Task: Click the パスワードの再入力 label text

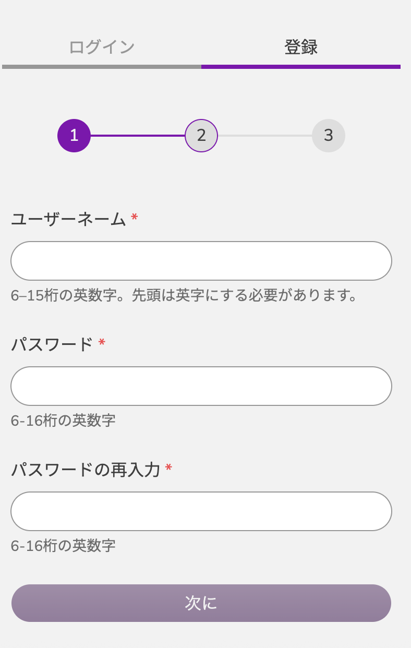Action: 86,470
